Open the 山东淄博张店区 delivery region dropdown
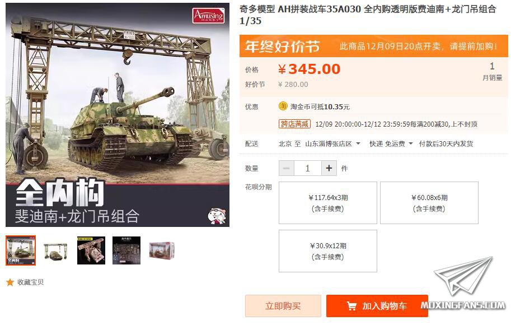 pyautogui.click(x=332, y=143)
